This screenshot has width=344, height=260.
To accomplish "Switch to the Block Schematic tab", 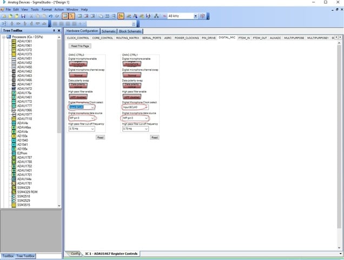I will point(130,31).
